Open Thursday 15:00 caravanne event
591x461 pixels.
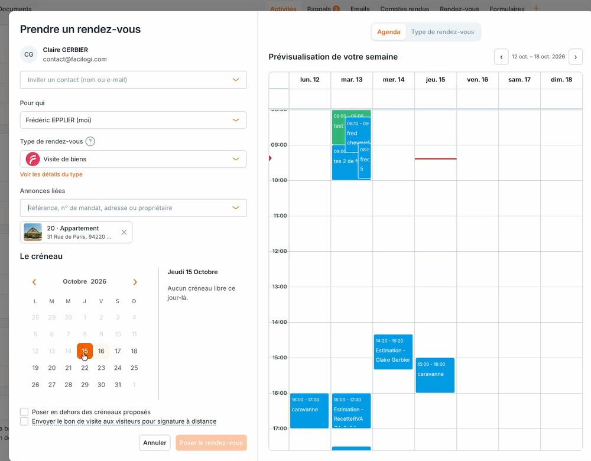click(435, 375)
